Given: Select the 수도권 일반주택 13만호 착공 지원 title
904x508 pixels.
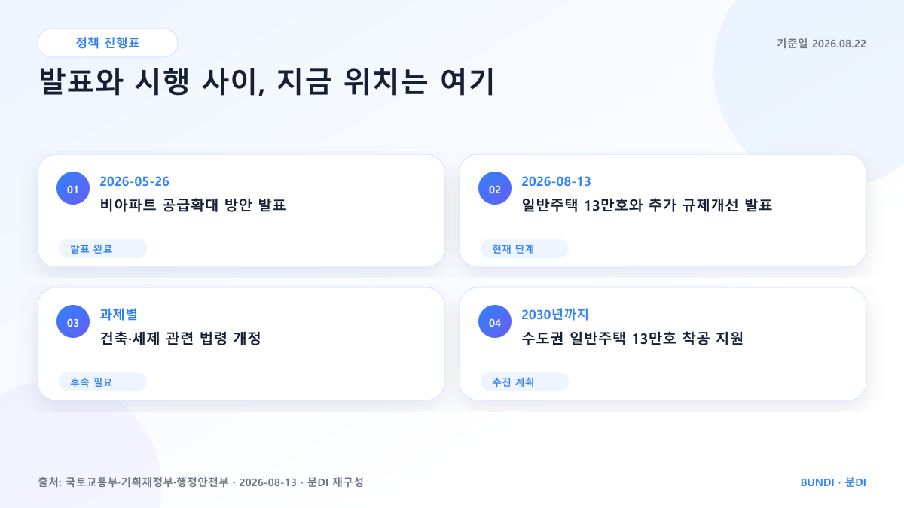Looking at the screenshot, I should pos(633,338).
